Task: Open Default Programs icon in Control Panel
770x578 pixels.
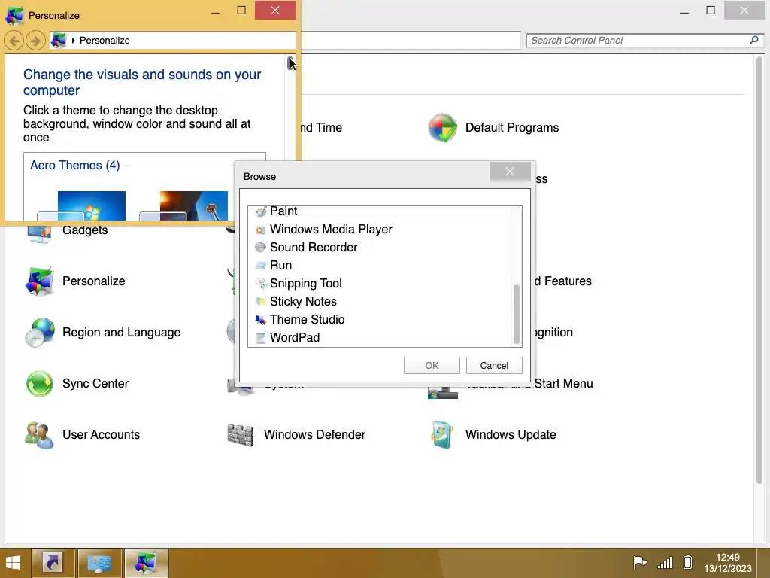Action: coord(442,128)
